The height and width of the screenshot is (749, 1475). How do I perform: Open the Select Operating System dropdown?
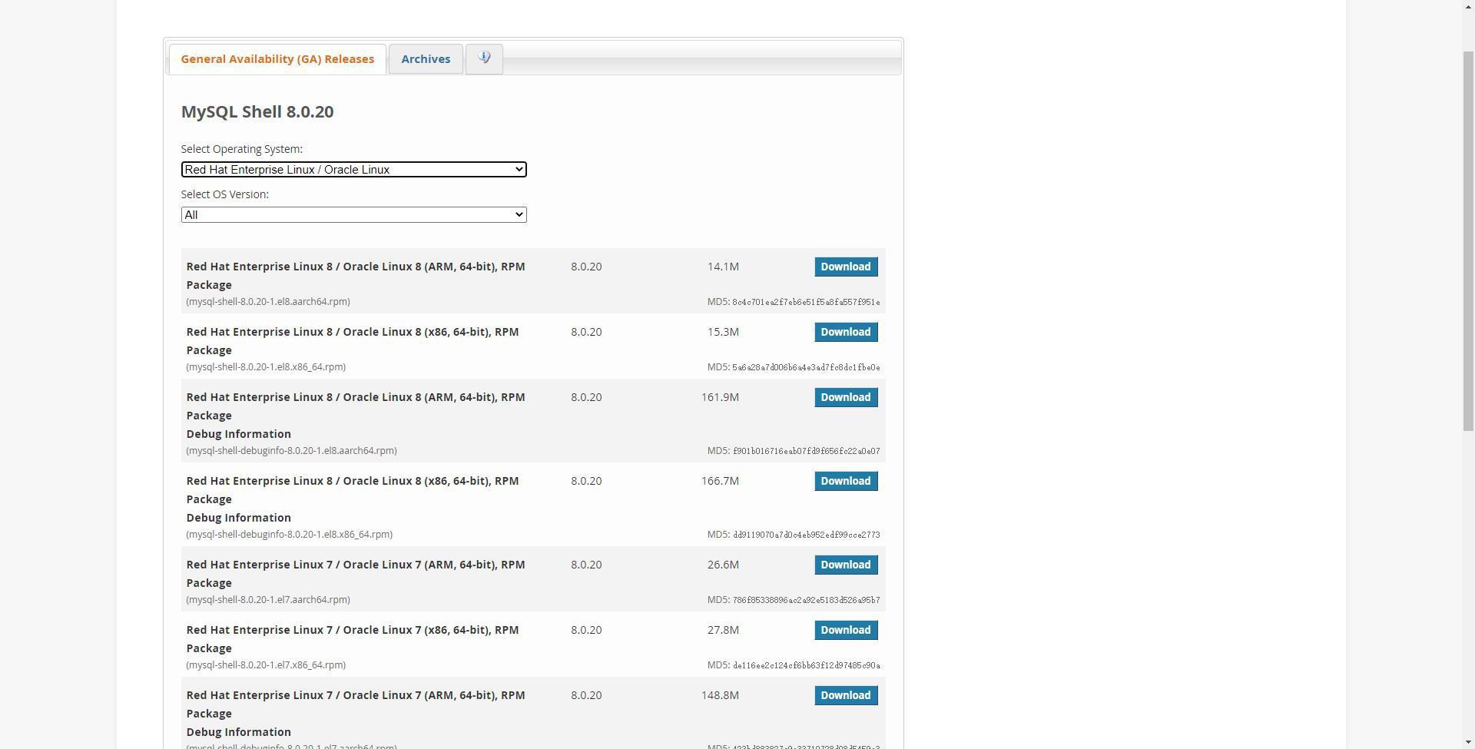[353, 169]
